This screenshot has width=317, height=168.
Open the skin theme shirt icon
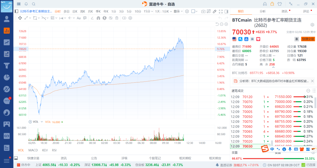[280, 4]
